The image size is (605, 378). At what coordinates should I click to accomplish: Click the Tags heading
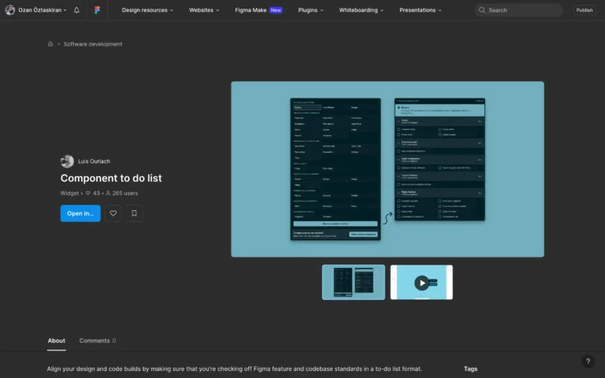(470, 369)
